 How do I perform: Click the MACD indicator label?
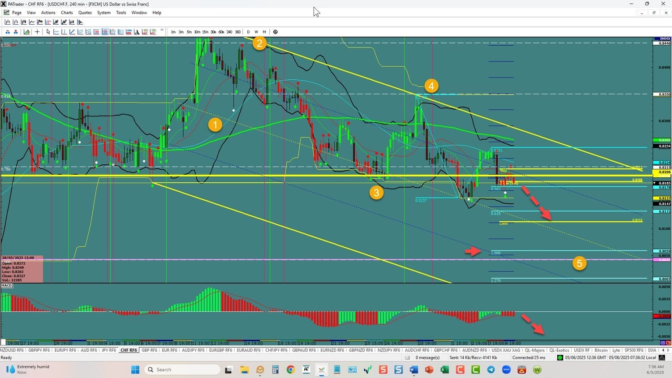coord(7,285)
